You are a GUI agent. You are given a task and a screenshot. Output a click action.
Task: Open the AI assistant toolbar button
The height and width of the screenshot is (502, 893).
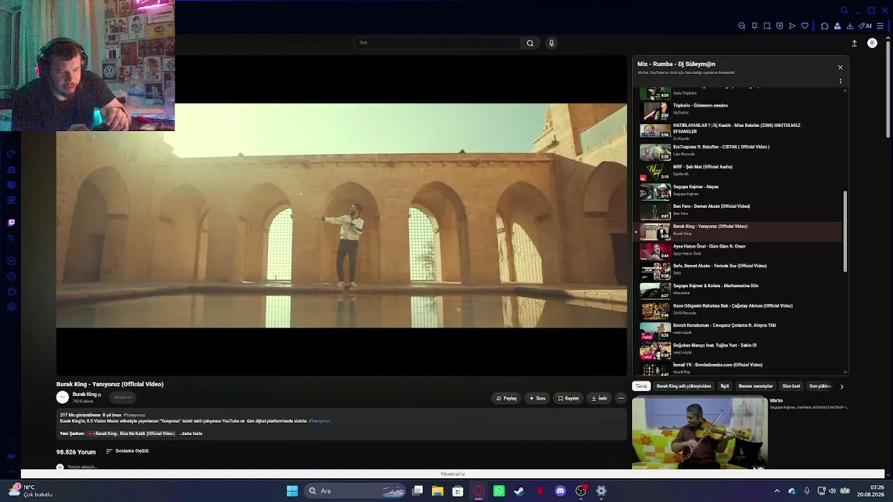[865, 26]
